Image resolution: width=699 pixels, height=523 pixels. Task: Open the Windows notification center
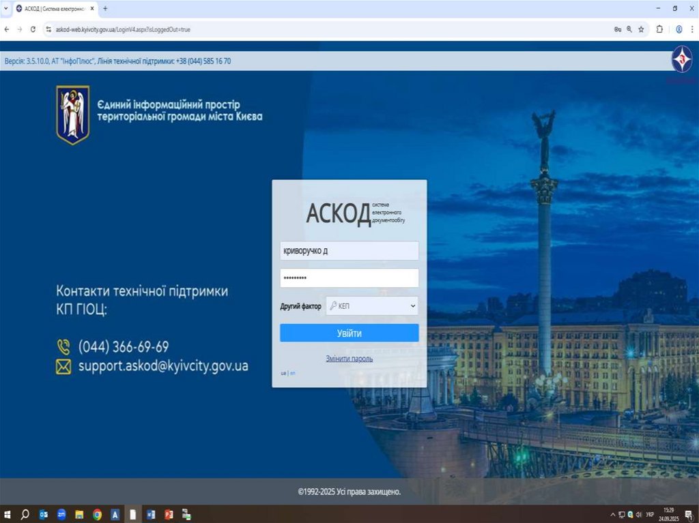pos(689,515)
